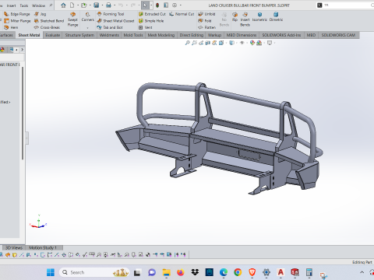Switch to the Structure System tab
This screenshot has height=280, width=374.
[79, 35]
